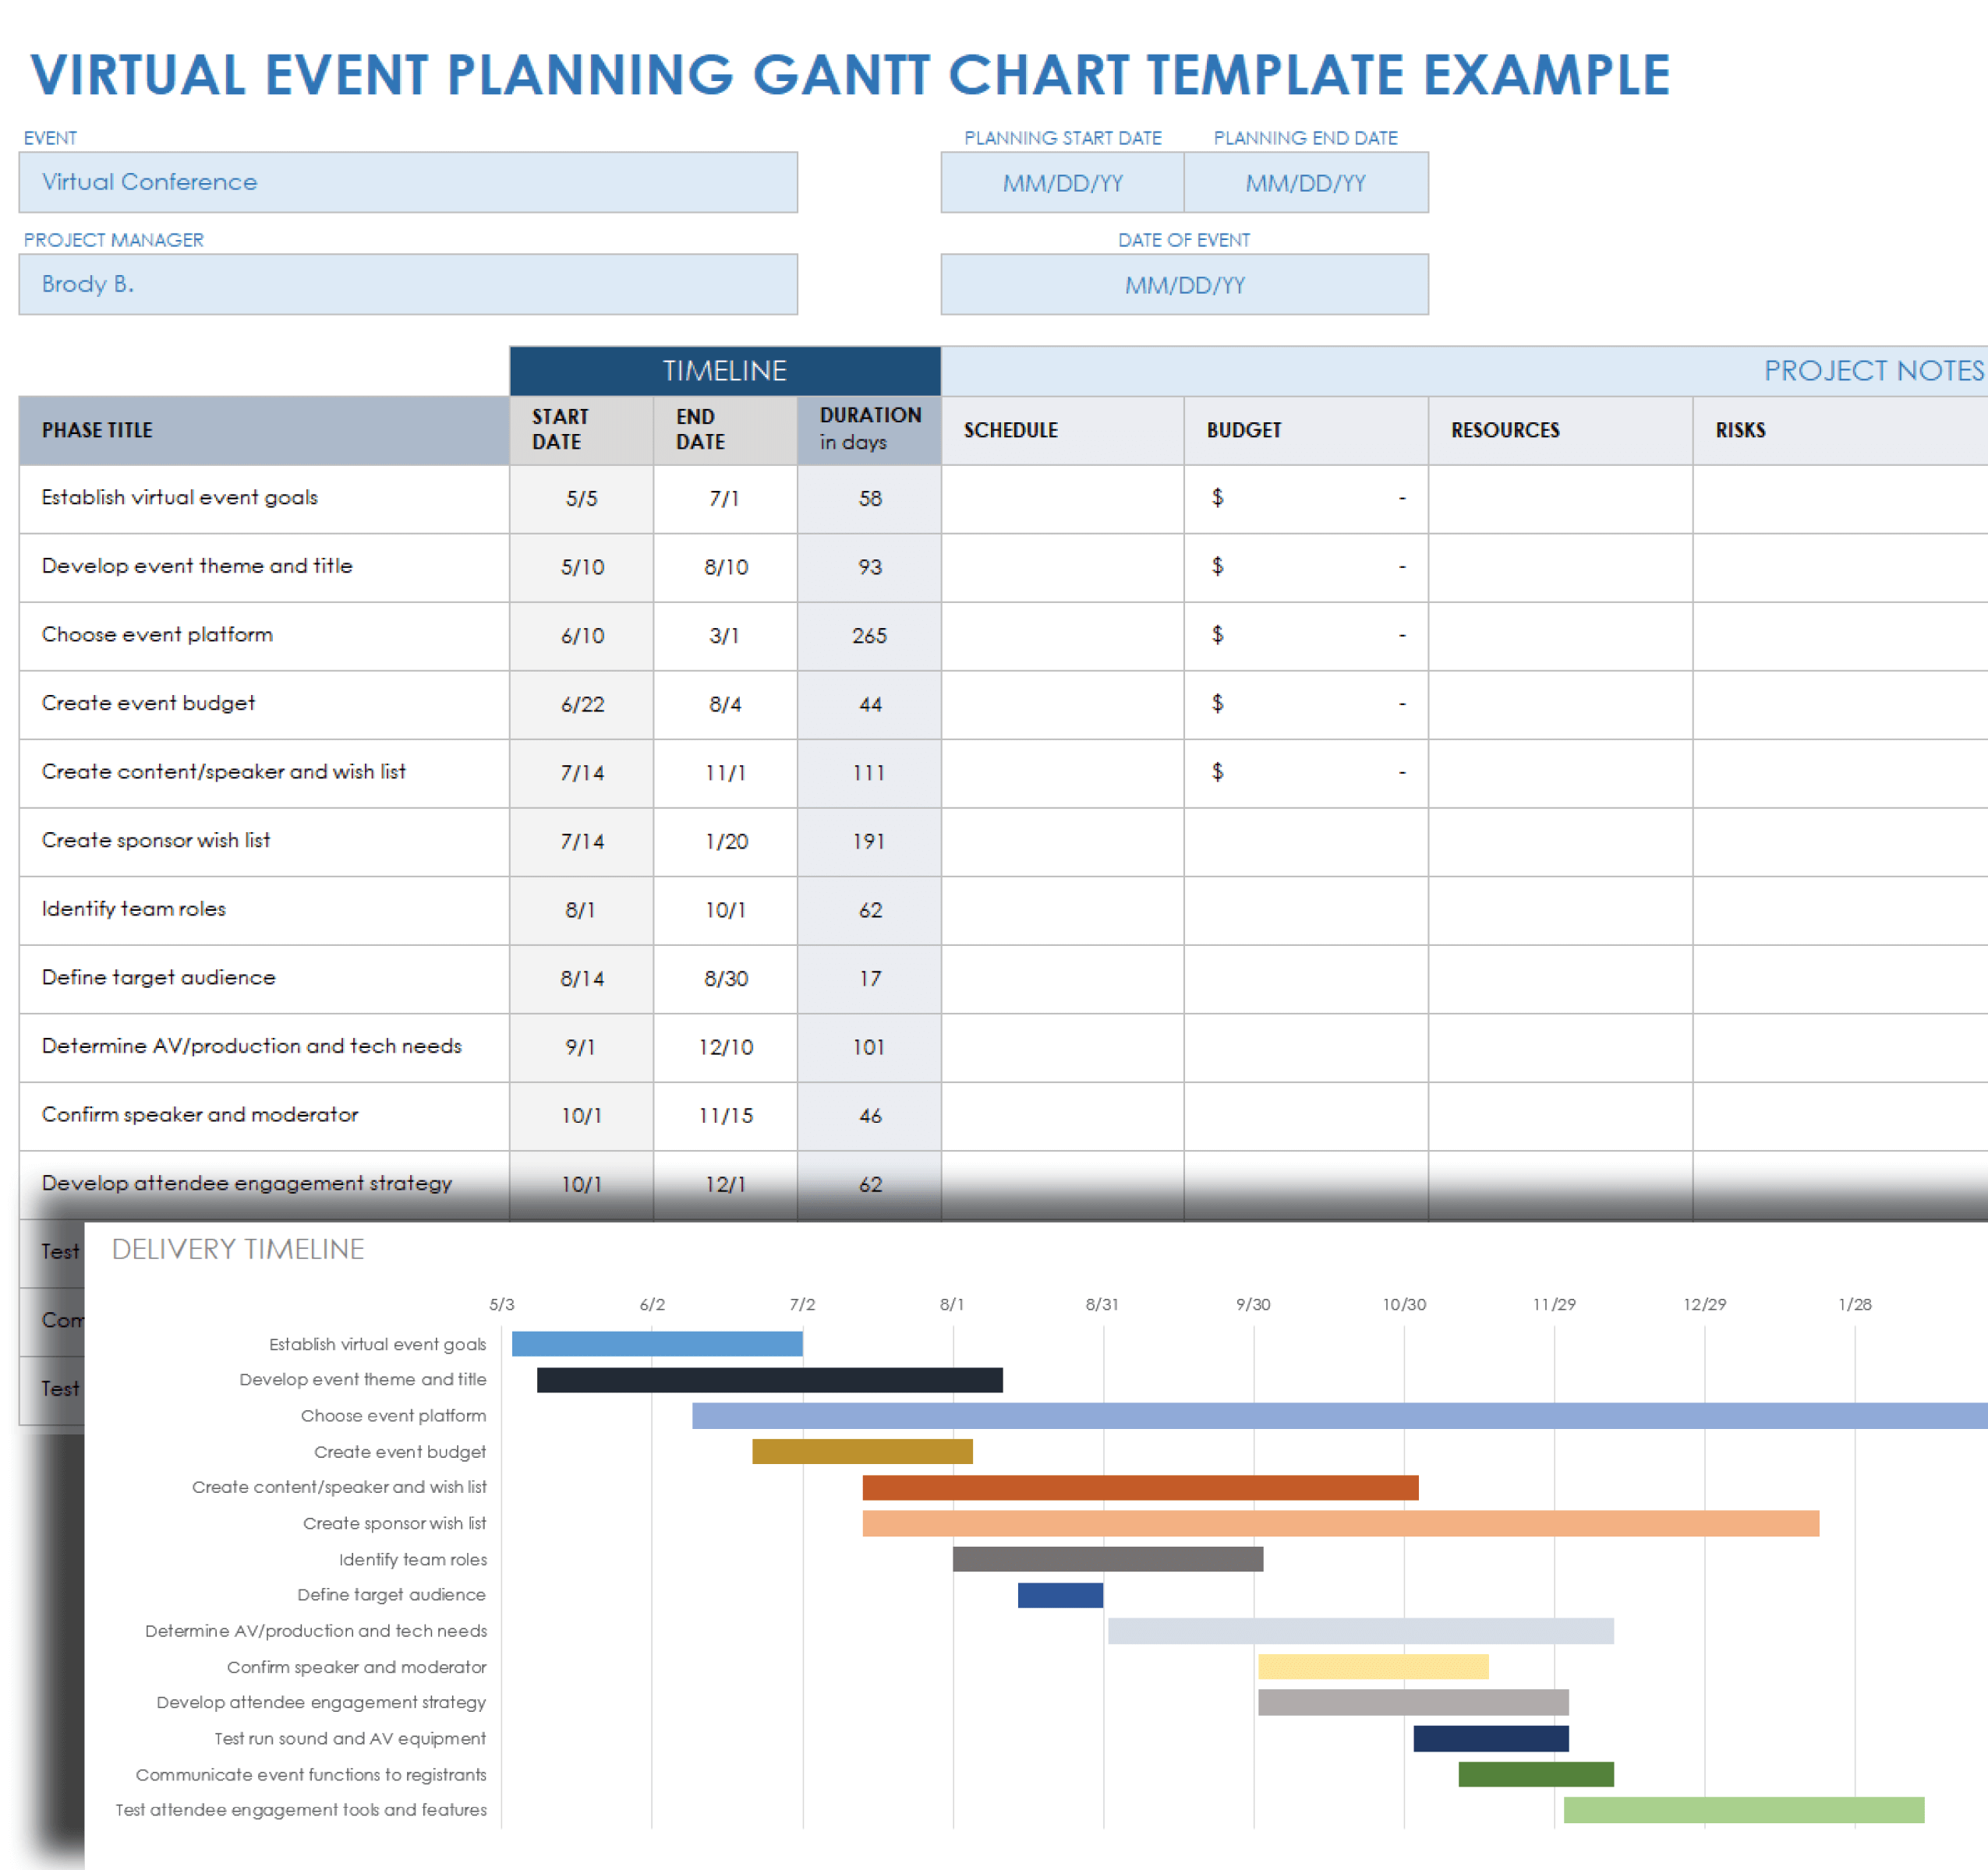Image resolution: width=1988 pixels, height=1870 pixels.
Task: Click the 265 duration cell for Choose event platform
Action: pos(868,636)
